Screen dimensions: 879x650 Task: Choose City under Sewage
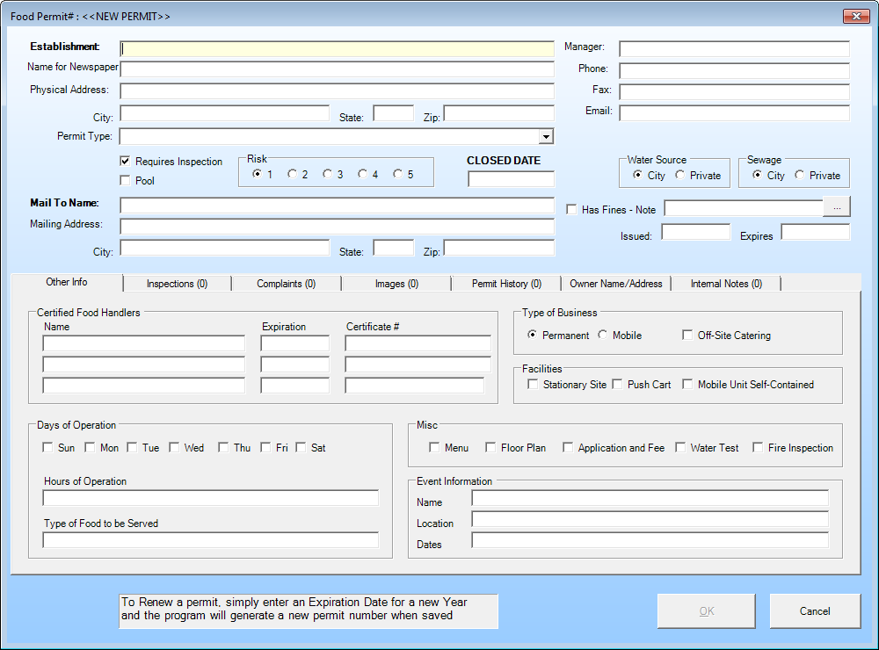[x=757, y=175]
